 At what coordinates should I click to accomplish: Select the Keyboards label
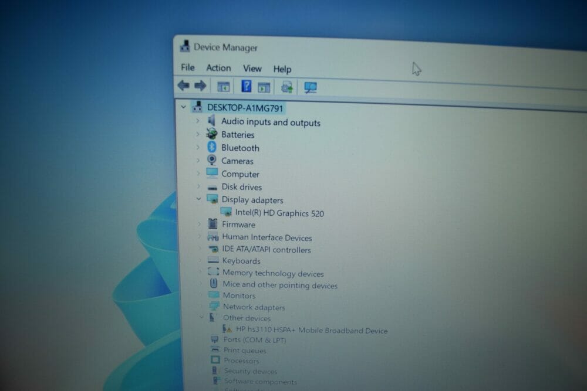(x=241, y=261)
